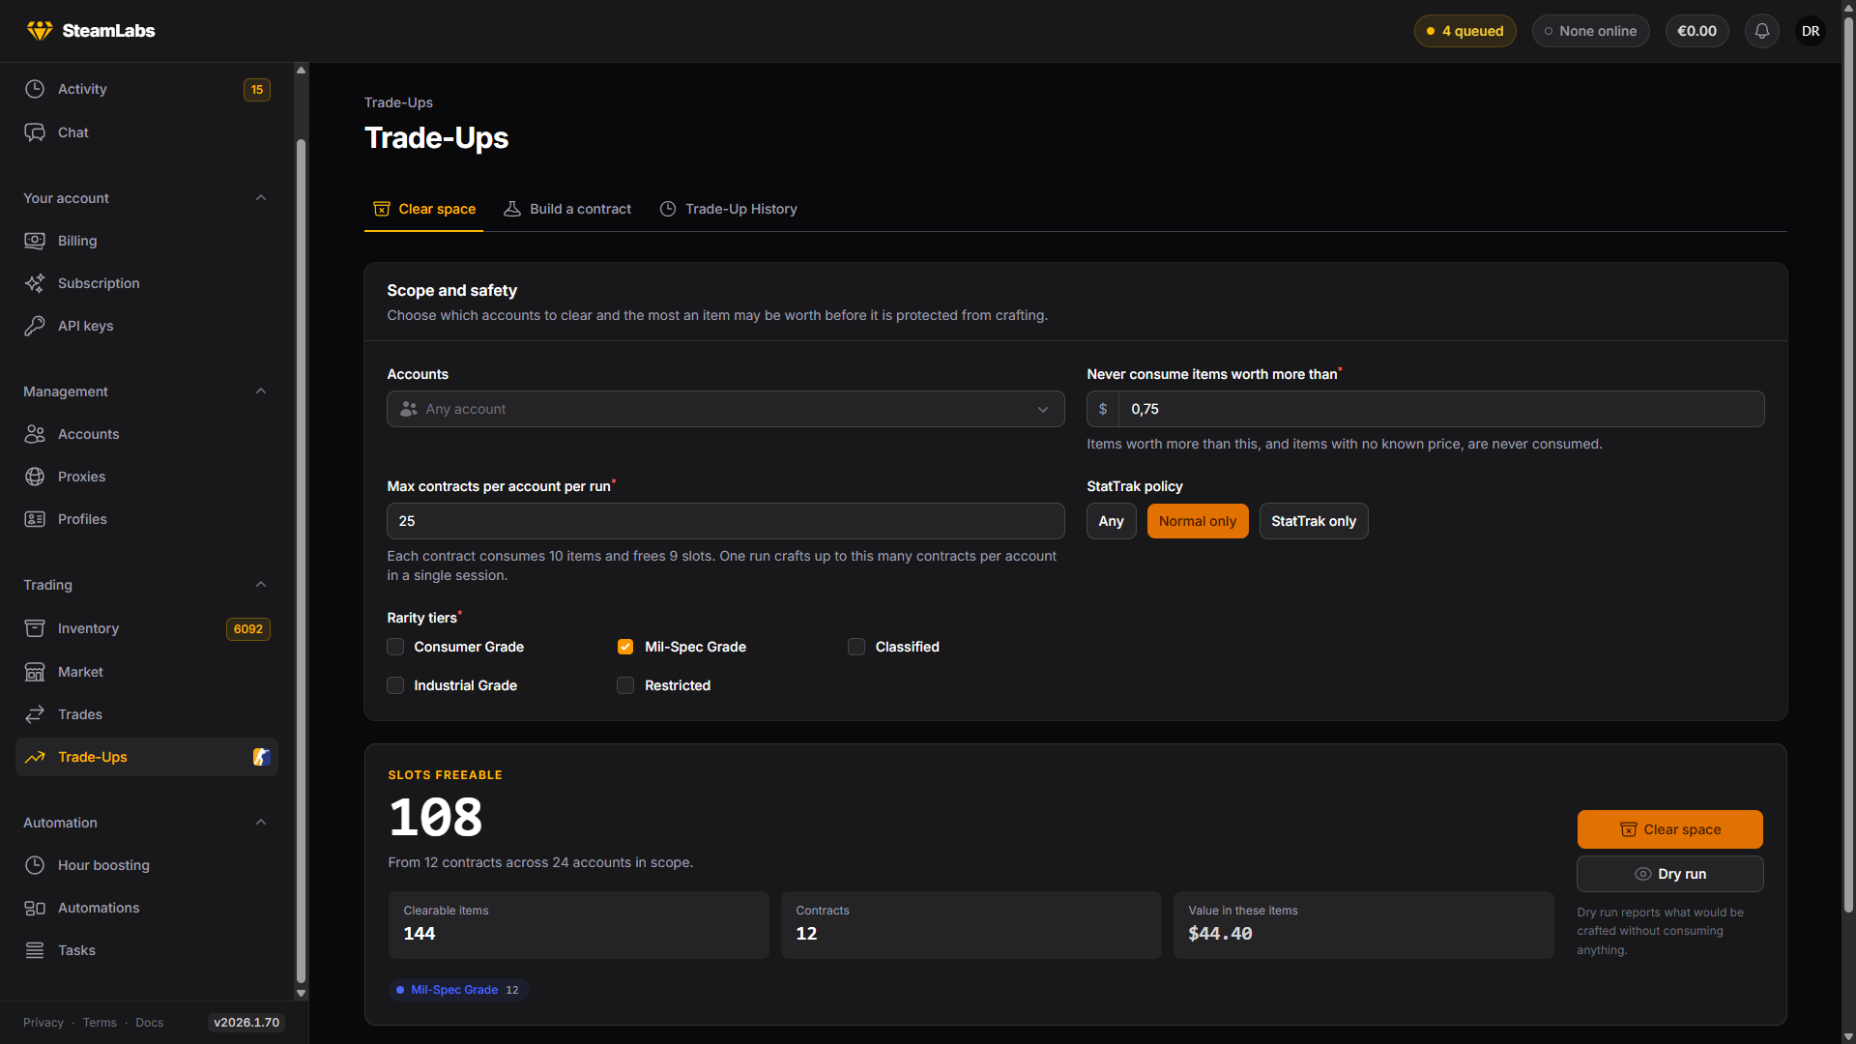The height and width of the screenshot is (1044, 1856).
Task: Click the orange Clear space button
Action: tap(1670, 829)
